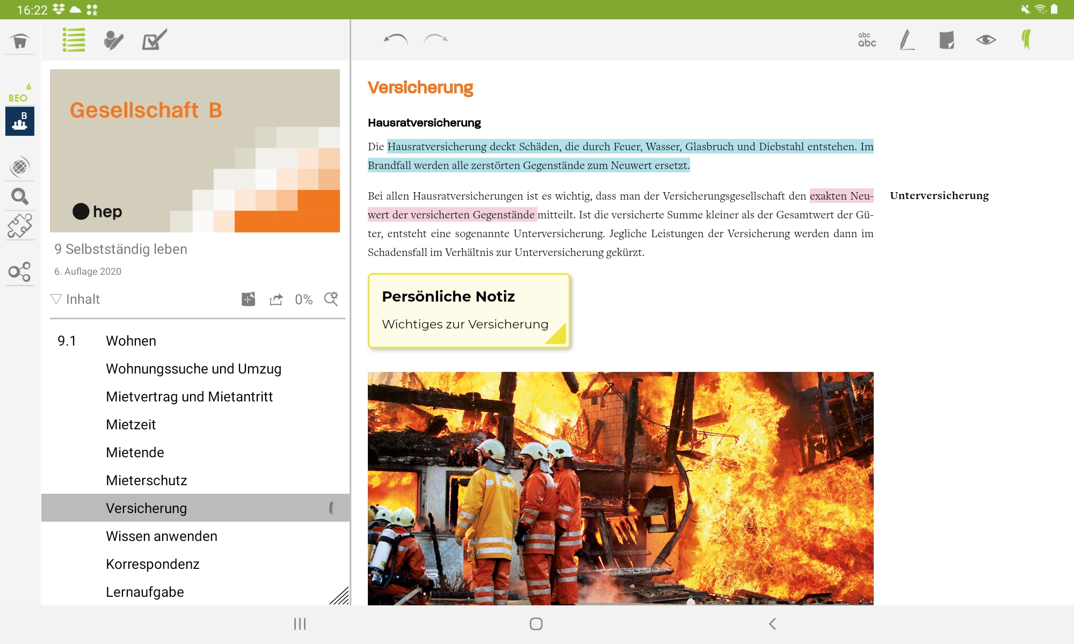
Task: Select Wissen anwenden in contents list
Action: (x=161, y=536)
